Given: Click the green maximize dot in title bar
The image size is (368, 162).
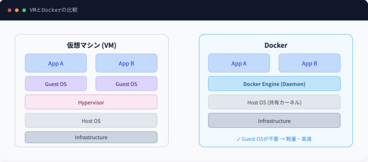Looking at the screenshot, I should [24, 10].
